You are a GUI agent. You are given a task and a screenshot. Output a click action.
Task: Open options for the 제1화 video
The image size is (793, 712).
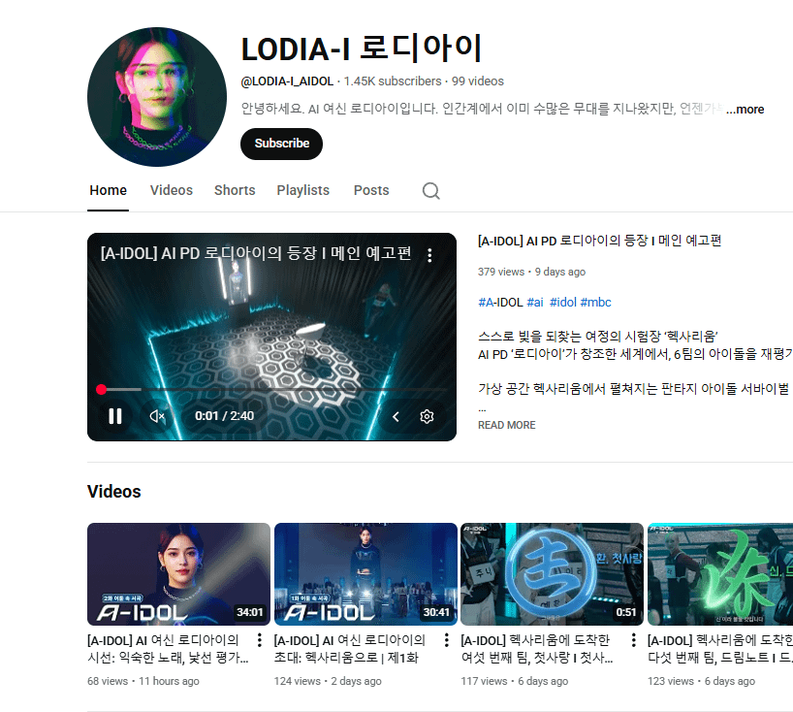[x=446, y=639]
